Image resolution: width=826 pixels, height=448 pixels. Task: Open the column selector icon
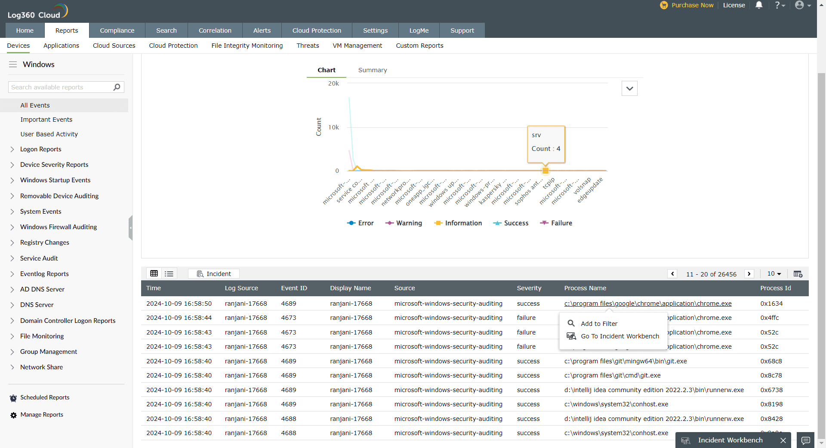click(798, 274)
